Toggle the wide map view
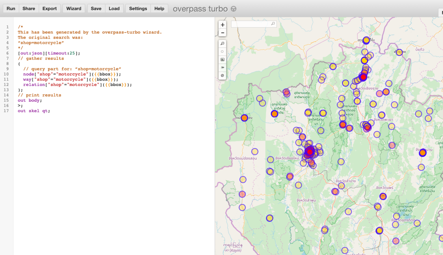 [222, 67]
